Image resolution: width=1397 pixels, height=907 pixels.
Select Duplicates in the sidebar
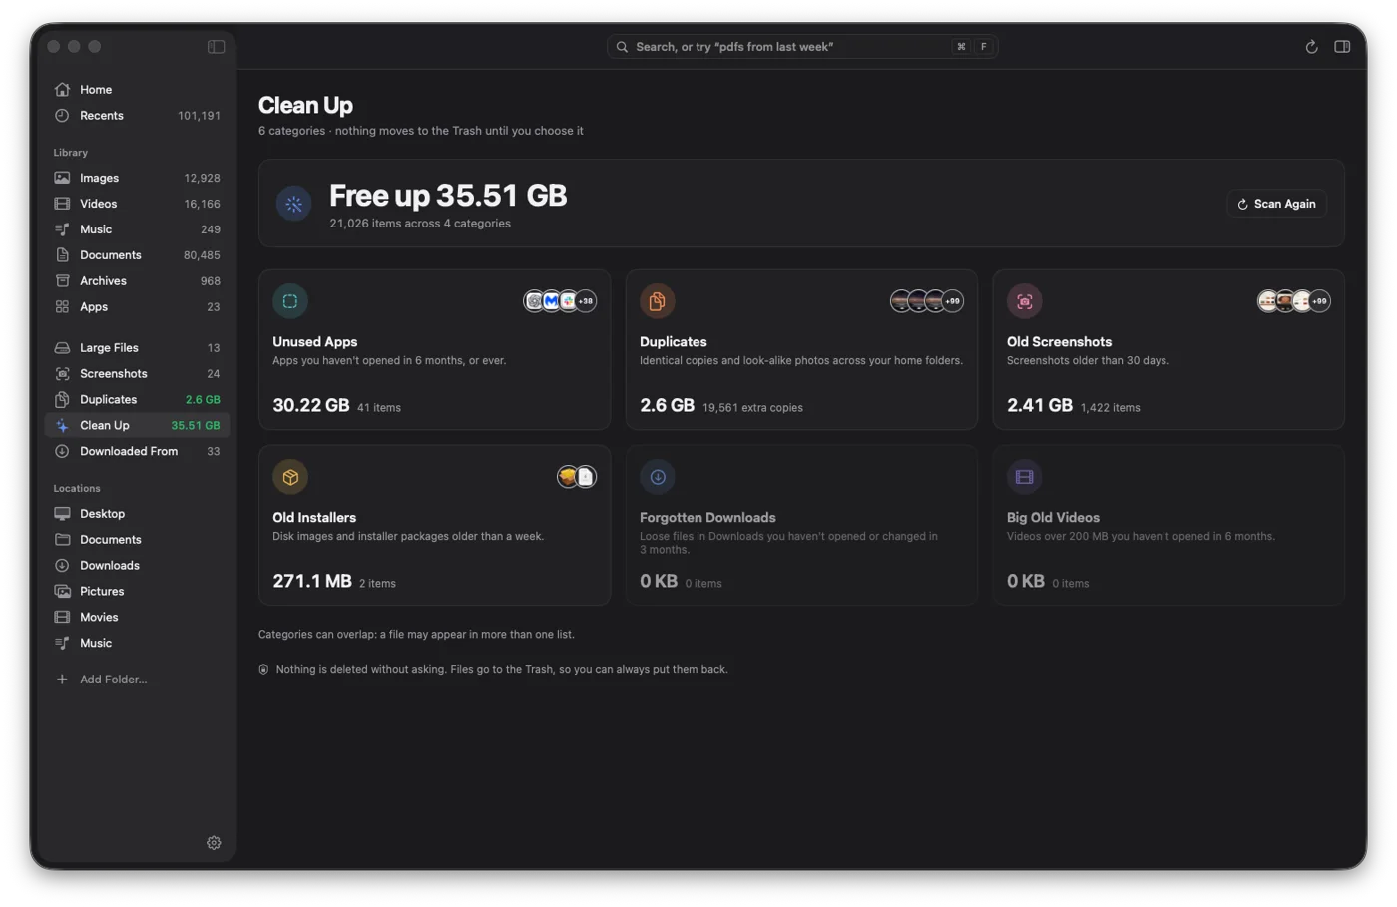coord(137,400)
